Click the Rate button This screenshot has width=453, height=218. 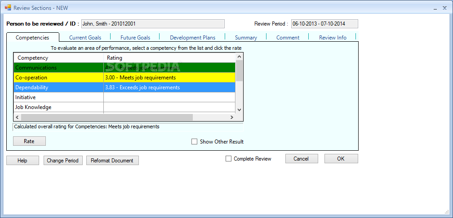29,141
